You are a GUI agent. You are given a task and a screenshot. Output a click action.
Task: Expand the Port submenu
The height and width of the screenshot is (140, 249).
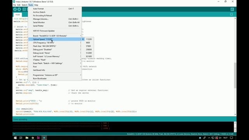tap(55, 66)
